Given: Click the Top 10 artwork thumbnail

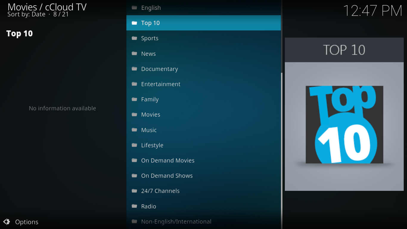Looking at the screenshot, I should coord(344,125).
